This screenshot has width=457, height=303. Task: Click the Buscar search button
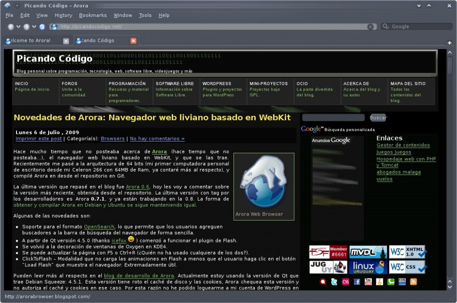pos(378,117)
